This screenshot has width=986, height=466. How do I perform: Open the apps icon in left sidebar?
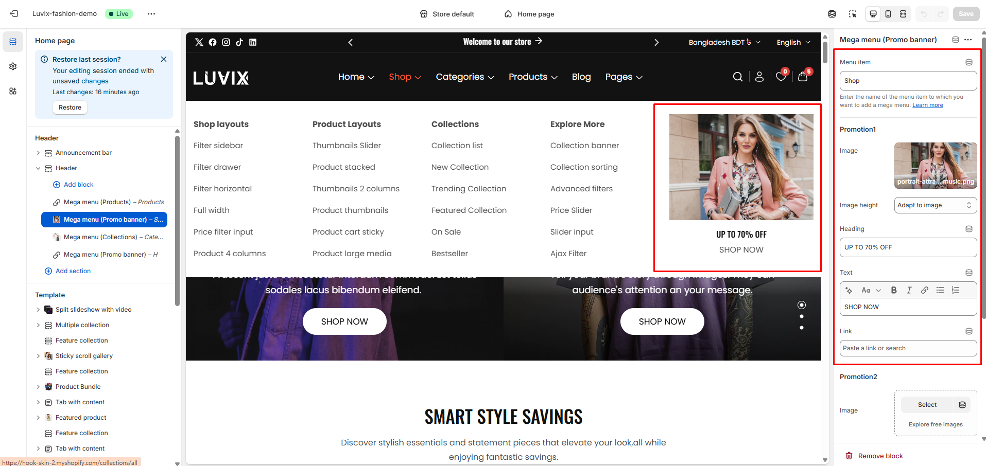click(13, 91)
